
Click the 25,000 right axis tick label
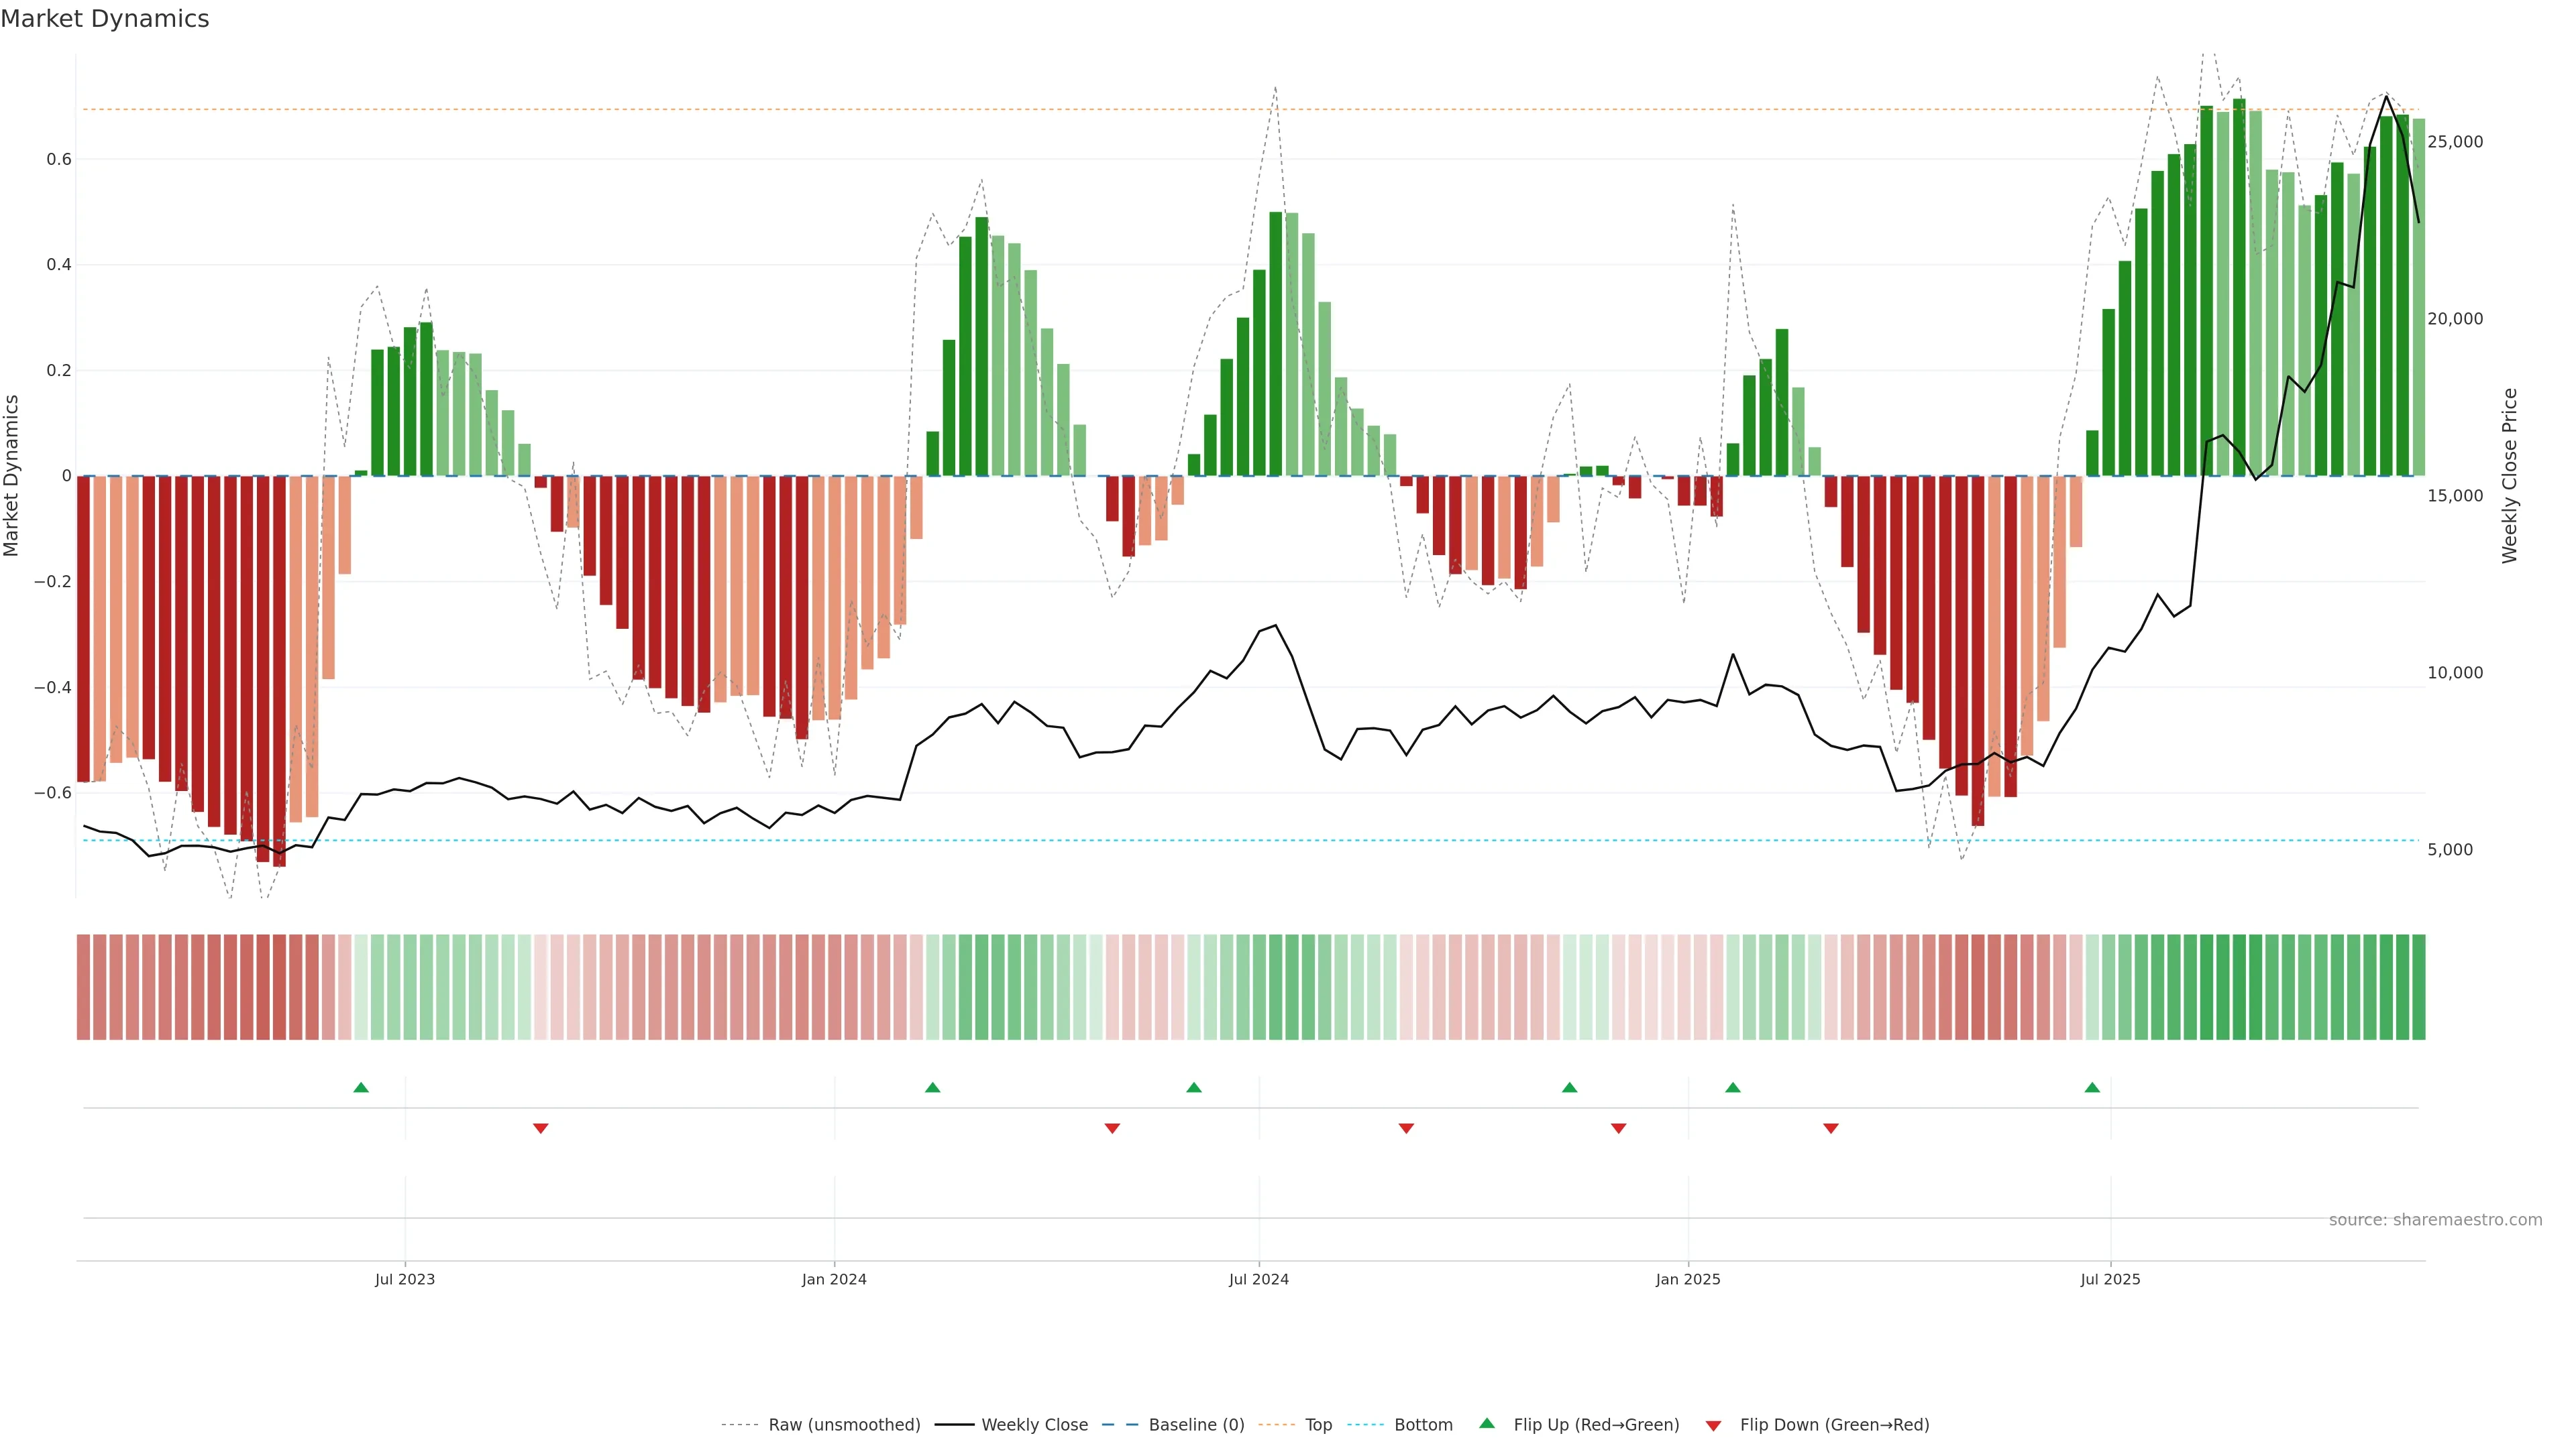(x=2455, y=142)
